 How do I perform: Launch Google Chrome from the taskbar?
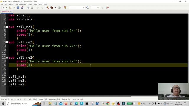tap(107, 103)
